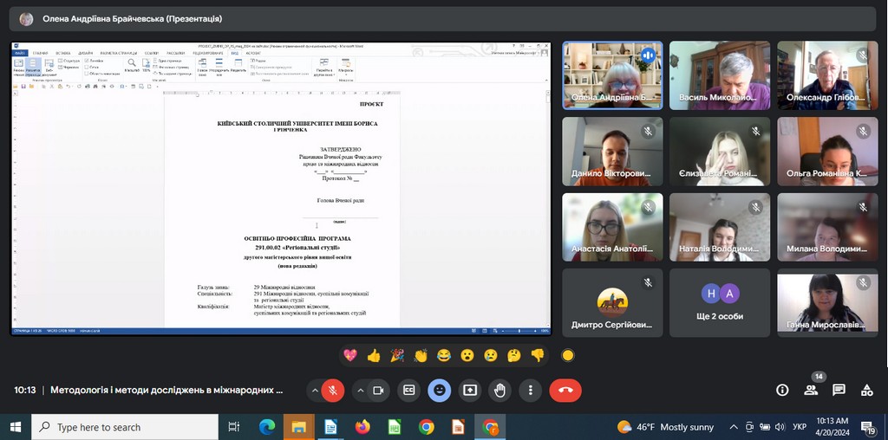
Task: Expand audio settings arrow beside the microphone
Action: click(x=315, y=391)
